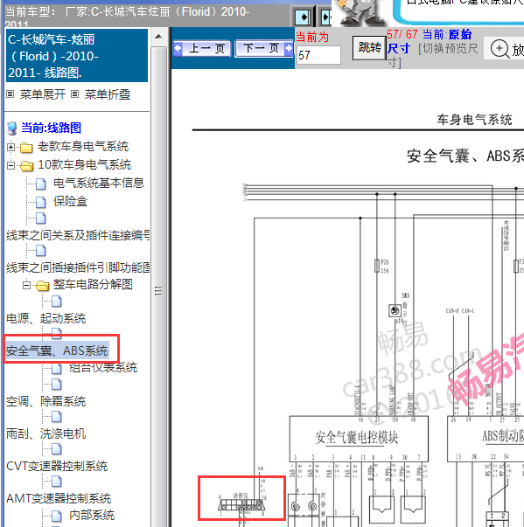Collapse the 整车电路分解图 folder node
Screen dimensions: 524x527
tap(26, 285)
